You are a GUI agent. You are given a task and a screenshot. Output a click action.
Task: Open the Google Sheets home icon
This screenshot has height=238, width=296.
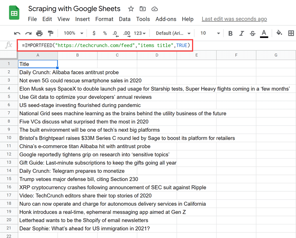click(x=14, y=13)
